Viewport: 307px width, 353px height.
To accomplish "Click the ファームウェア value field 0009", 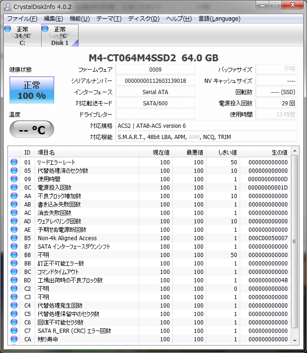I will coord(155,70).
